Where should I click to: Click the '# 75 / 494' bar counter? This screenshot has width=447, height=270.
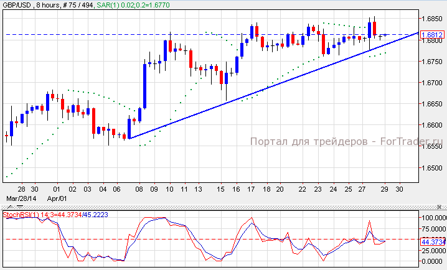tap(78, 5)
